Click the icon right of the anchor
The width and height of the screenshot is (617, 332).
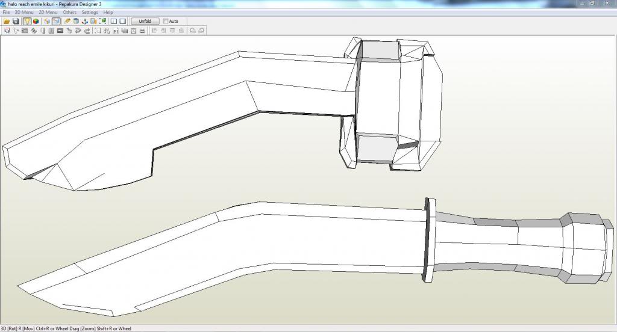coord(93,21)
